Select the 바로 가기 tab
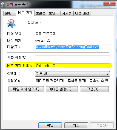This screenshot has height=130, width=117. pos(25,13)
